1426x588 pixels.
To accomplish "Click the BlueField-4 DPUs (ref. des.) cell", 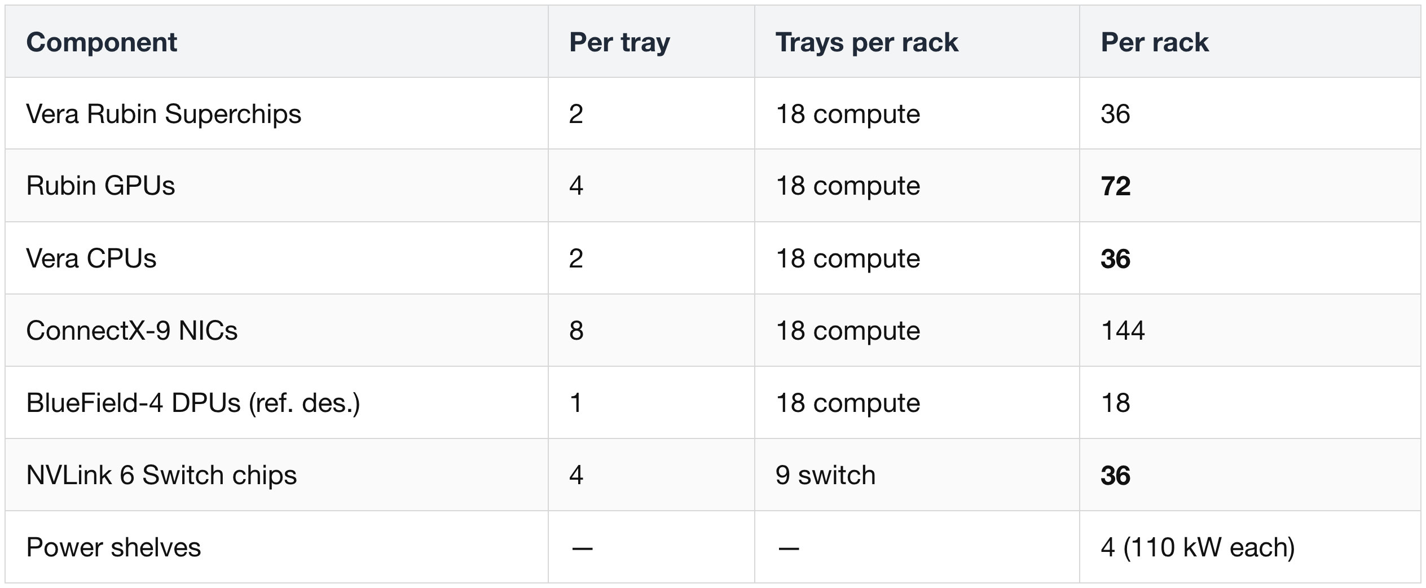I will tap(193, 403).
